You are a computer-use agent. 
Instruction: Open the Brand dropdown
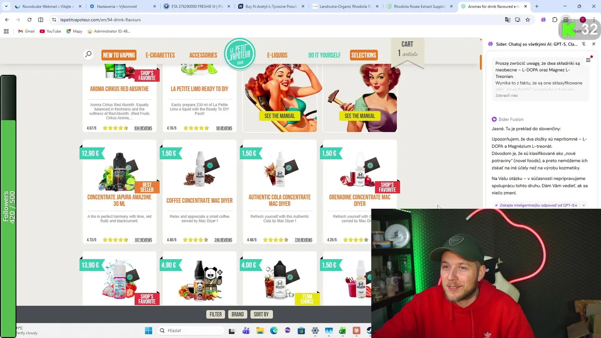tap(238, 314)
